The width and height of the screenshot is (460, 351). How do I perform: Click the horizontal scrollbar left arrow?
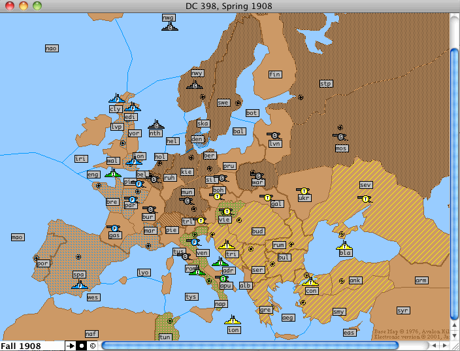(x=434, y=346)
